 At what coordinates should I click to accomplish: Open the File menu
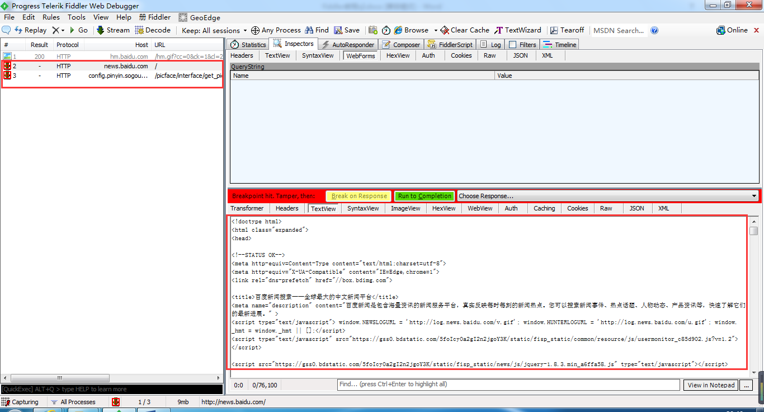(x=9, y=17)
